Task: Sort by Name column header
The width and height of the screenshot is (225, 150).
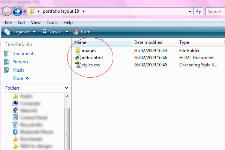Action: point(102,42)
